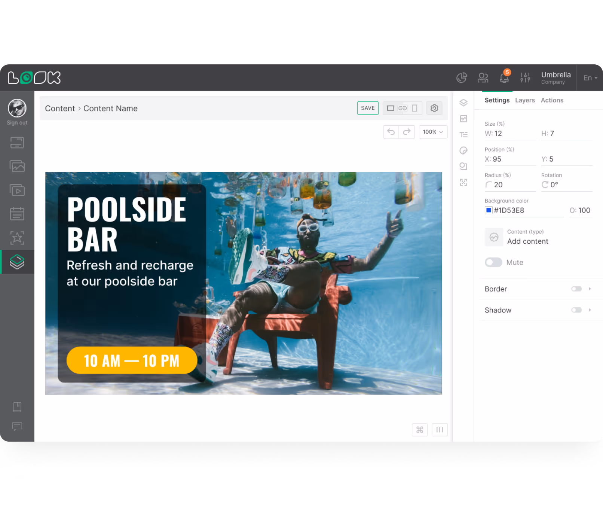Open the Actions tab

(552, 100)
